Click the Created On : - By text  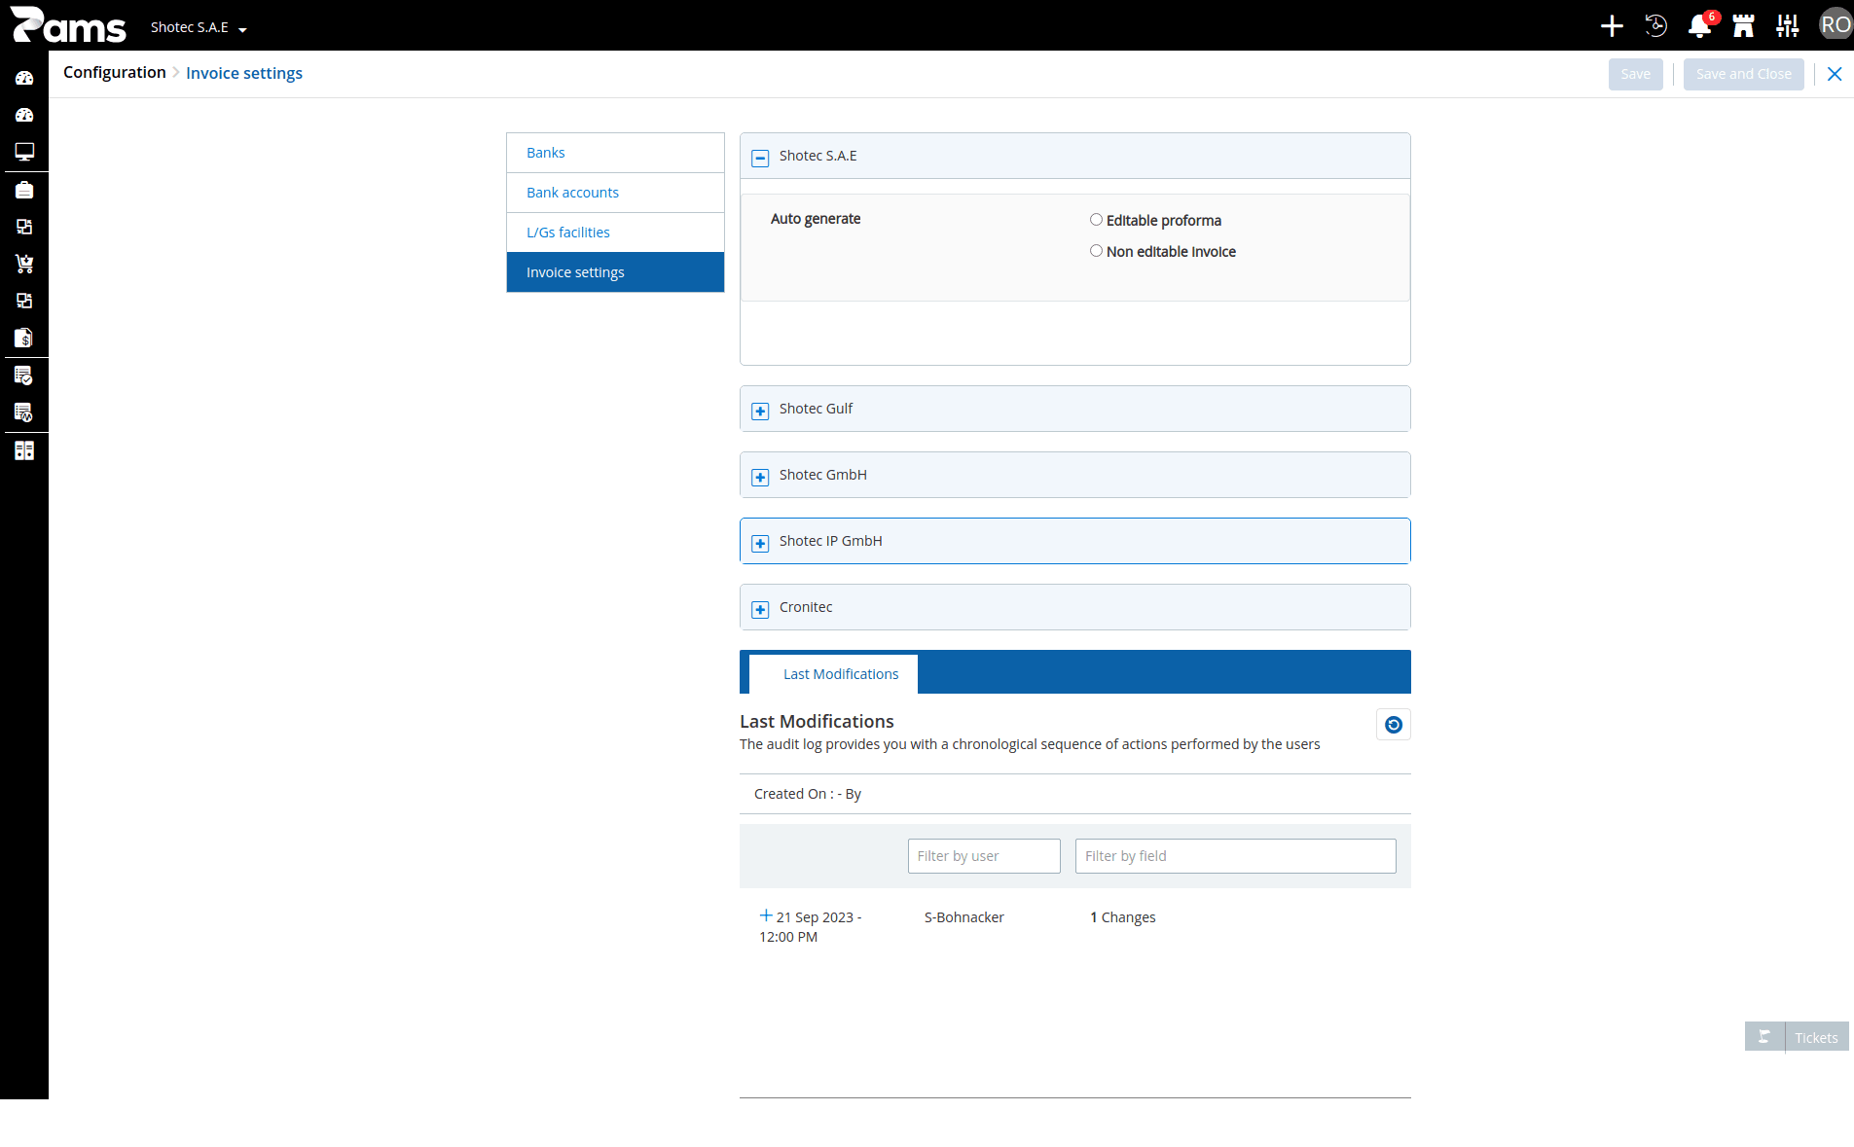click(x=808, y=794)
